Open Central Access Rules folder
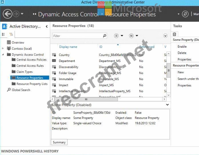The width and height of the screenshot is (199, 155). [x=30, y=66]
